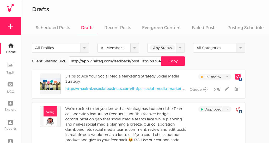Open Explore in sidebar
The width and height of the screenshot is (269, 143).
click(10, 106)
